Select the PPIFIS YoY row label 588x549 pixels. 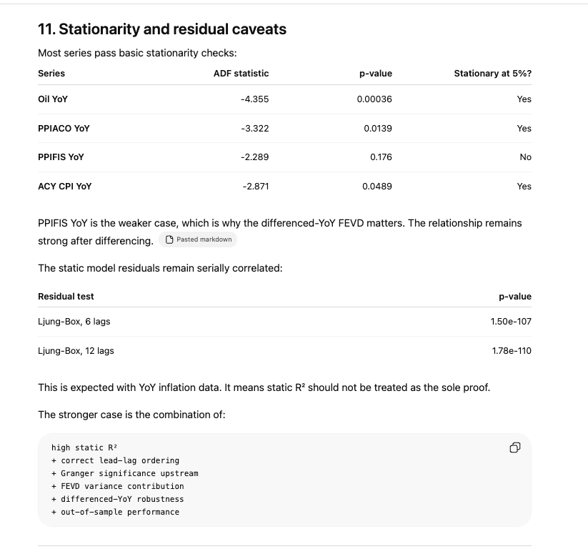[x=61, y=157]
